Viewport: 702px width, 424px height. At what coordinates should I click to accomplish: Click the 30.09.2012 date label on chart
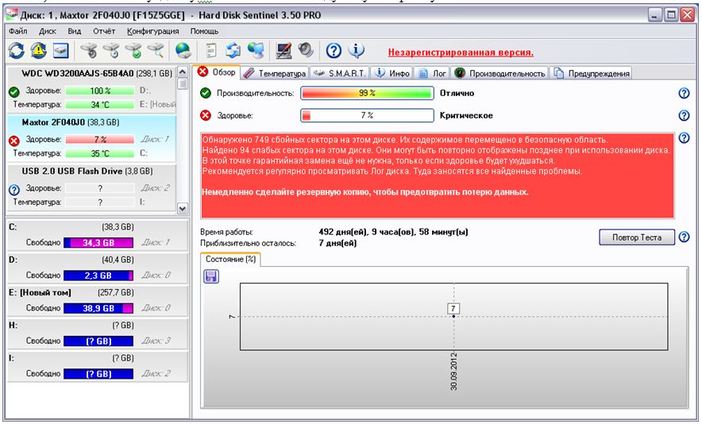pyautogui.click(x=453, y=372)
